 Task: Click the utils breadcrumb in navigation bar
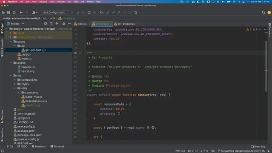point(53,18)
